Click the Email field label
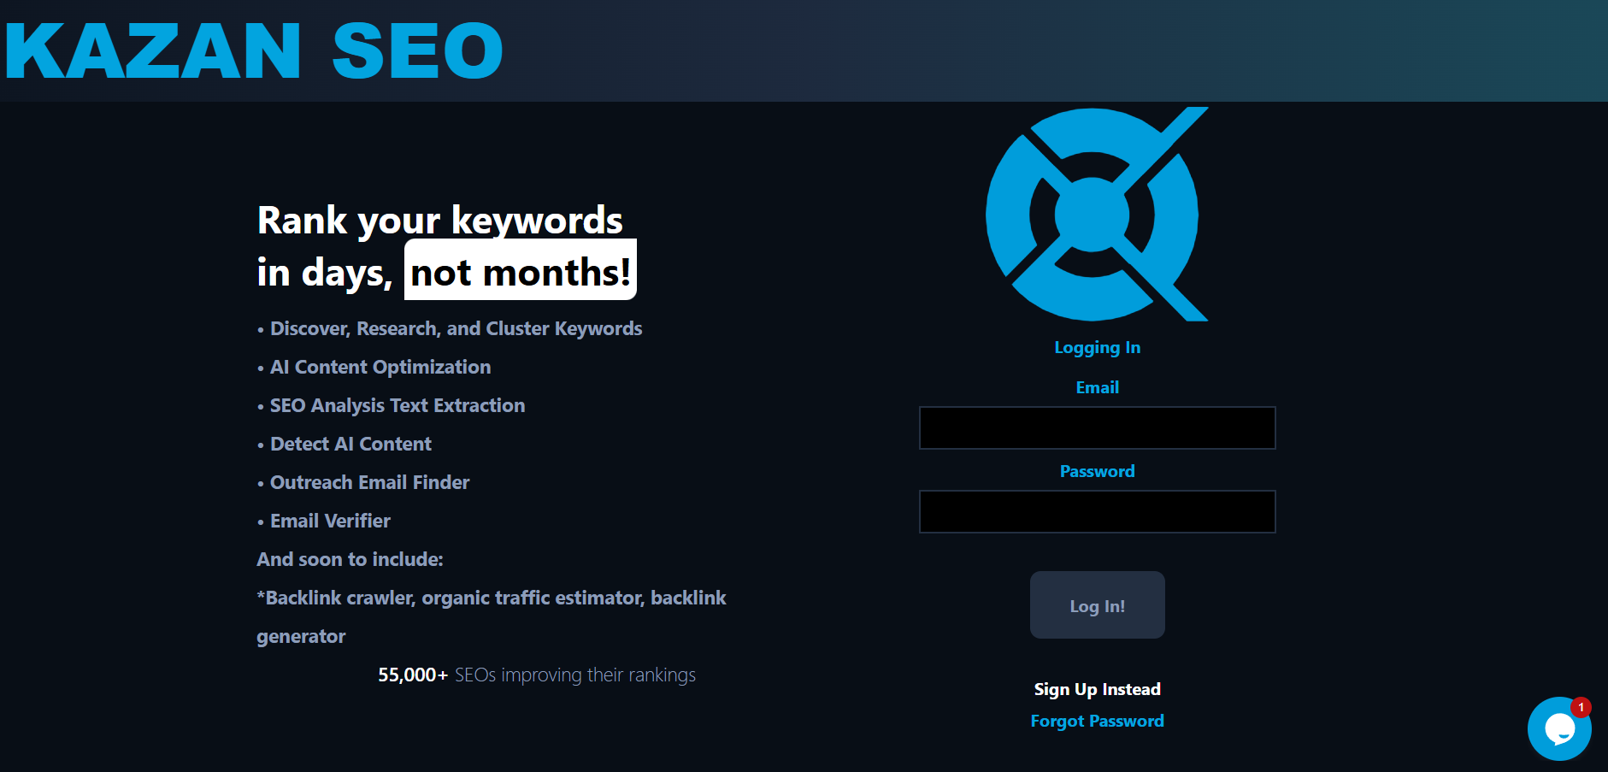This screenshot has height=772, width=1608. click(x=1097, y=388)
